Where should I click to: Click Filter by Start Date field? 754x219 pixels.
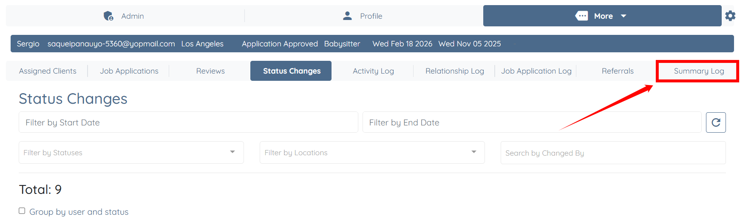(x=188, y=122)
